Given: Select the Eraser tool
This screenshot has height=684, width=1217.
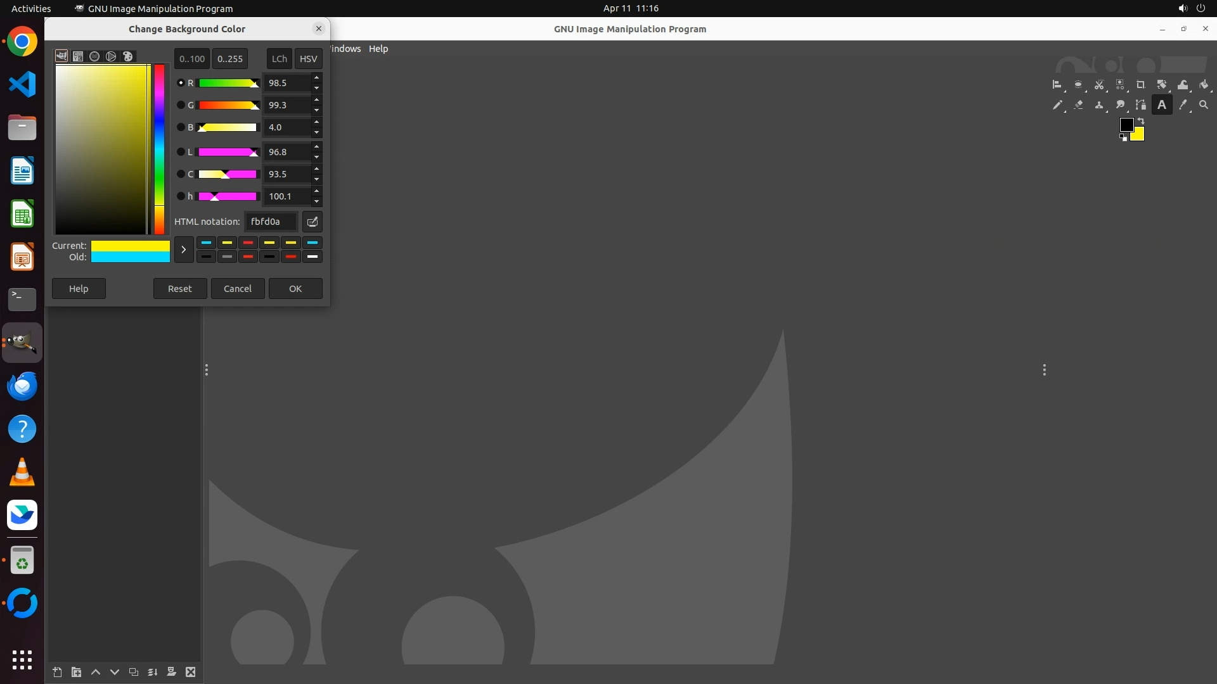Looking at the screenshot, I should click(1078, 105).
